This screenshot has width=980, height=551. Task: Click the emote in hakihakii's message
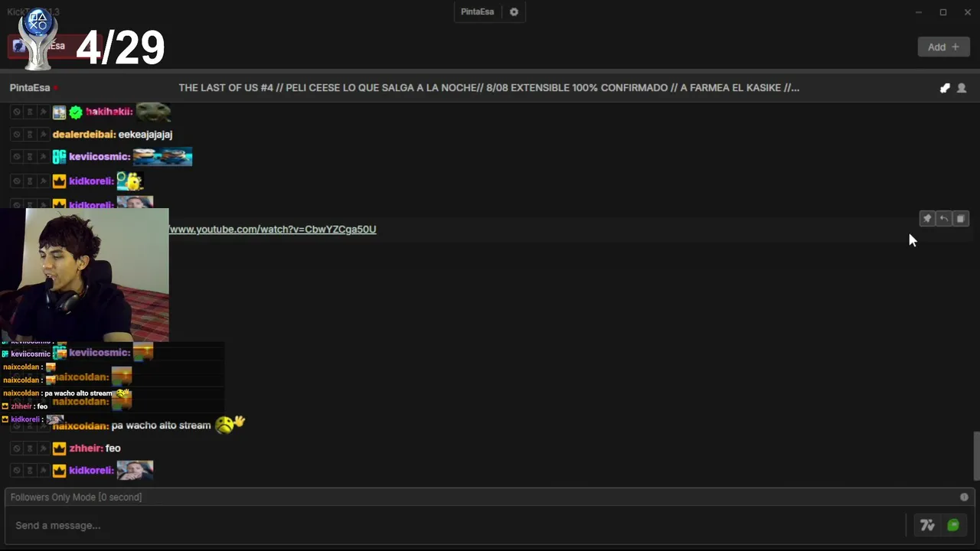point(153,112)
